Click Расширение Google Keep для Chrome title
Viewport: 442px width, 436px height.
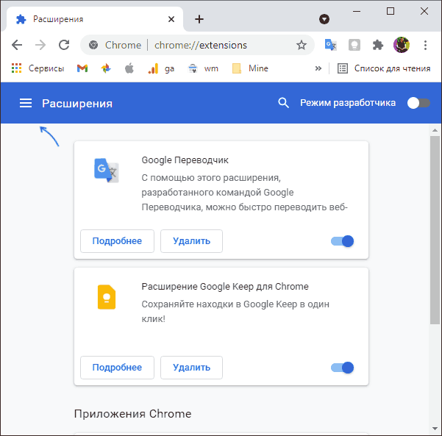[x=225, y=287]
